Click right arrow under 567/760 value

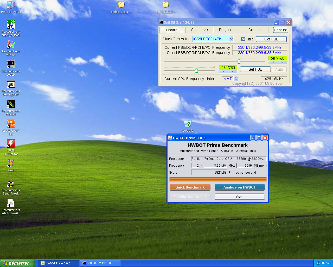point(282,63)
